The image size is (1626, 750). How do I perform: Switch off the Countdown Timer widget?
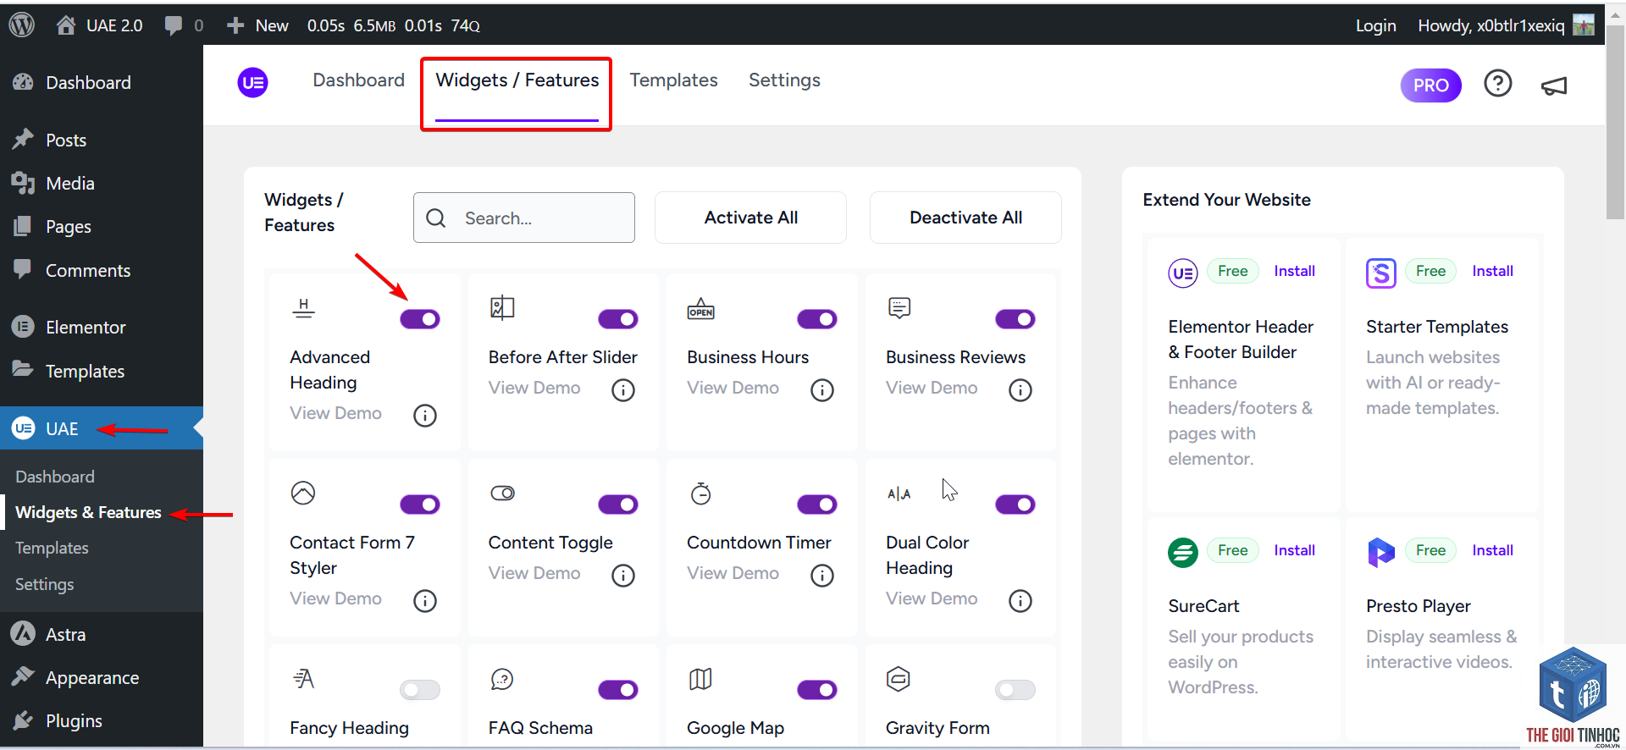(x=817, y=505)
